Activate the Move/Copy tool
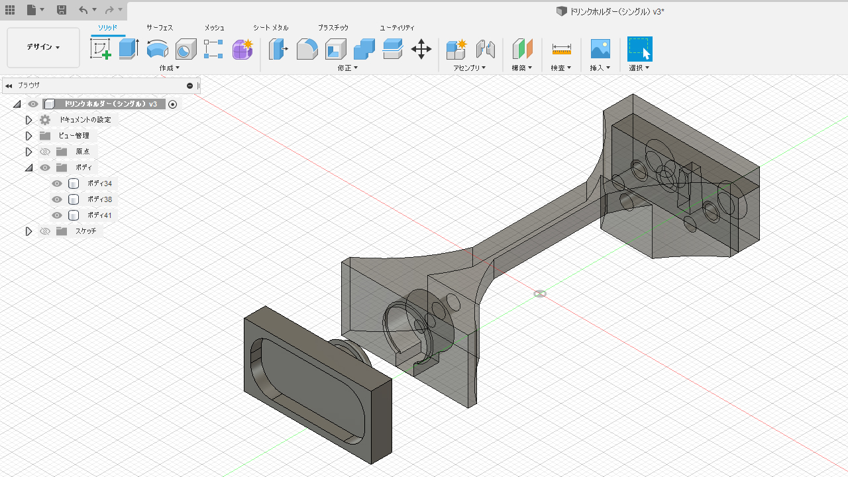 tap(421, 49)
